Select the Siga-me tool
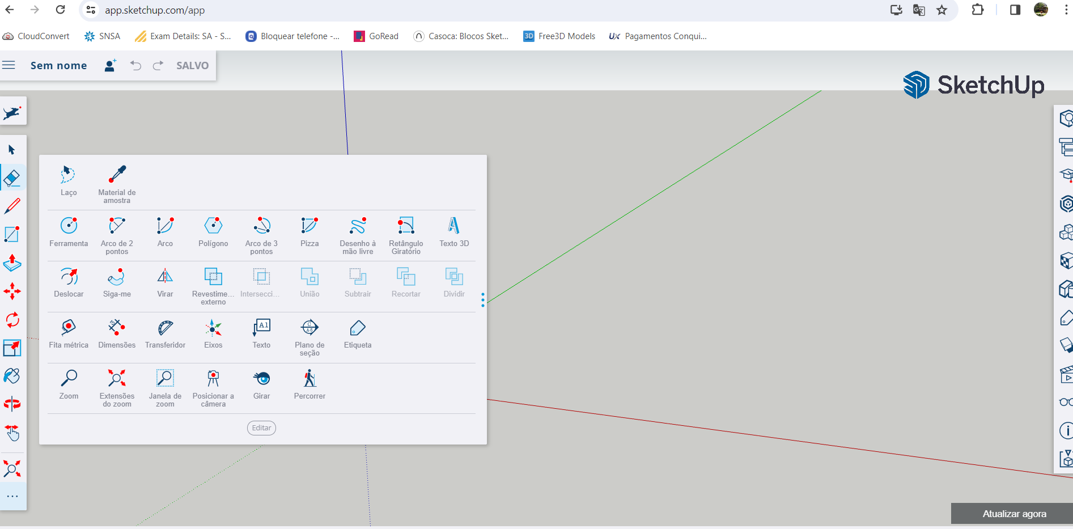The height and width of the screenshot is (529, 1073). (x=117, y=282)
